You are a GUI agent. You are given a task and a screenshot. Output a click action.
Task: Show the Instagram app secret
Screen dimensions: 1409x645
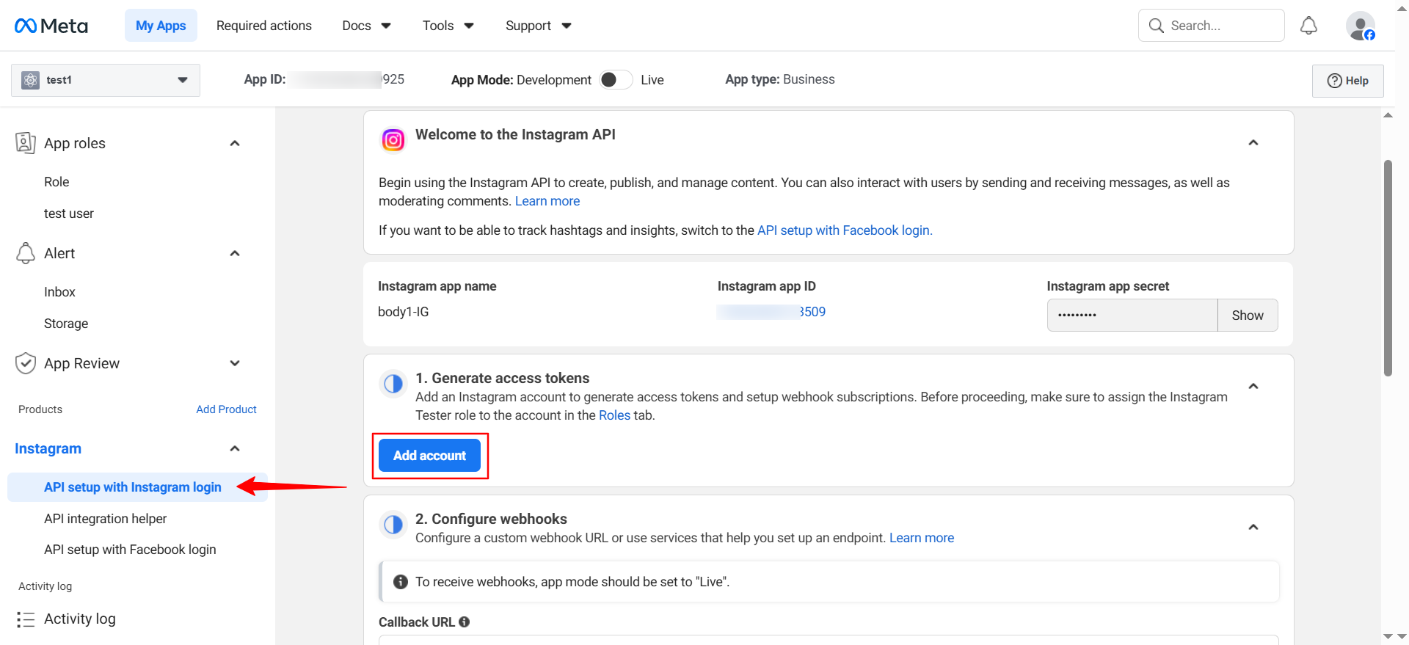point(1247,316)
